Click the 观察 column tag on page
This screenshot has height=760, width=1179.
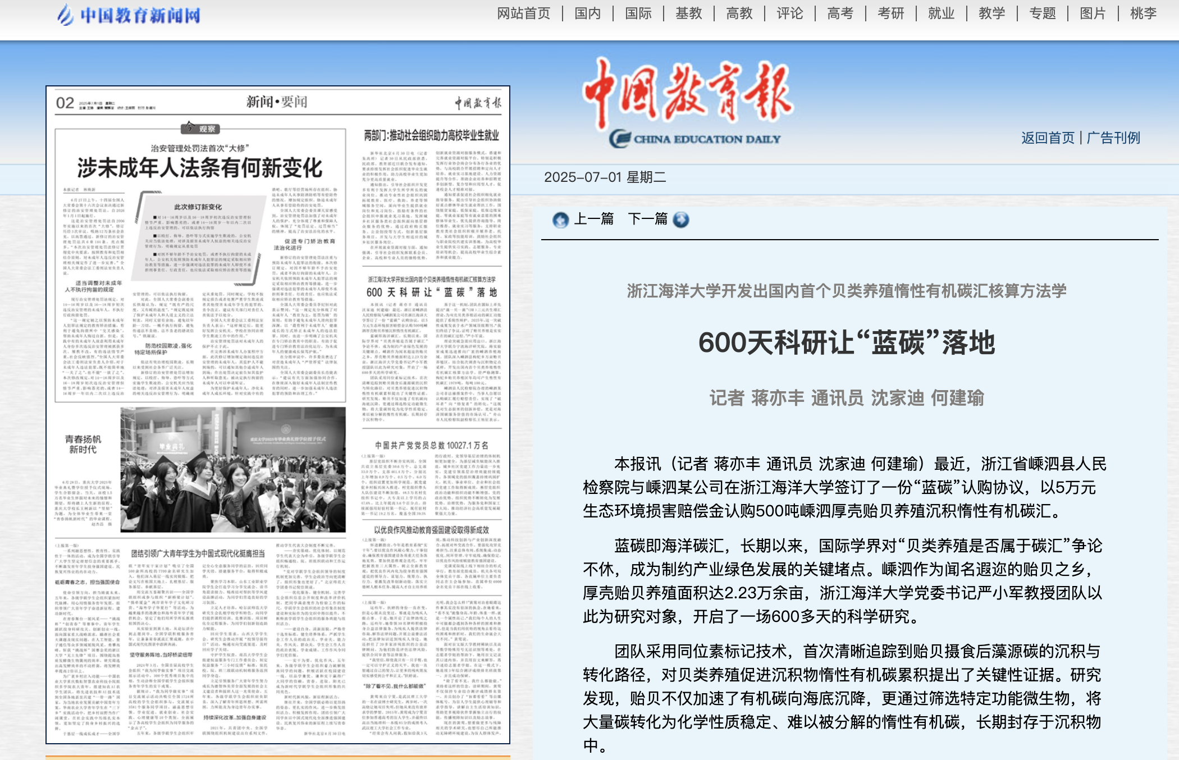coord(200,129)
